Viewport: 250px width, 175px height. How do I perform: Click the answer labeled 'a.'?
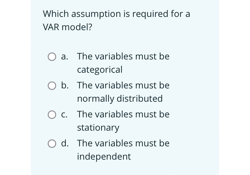pyautogui.click(x=65, y=56)
